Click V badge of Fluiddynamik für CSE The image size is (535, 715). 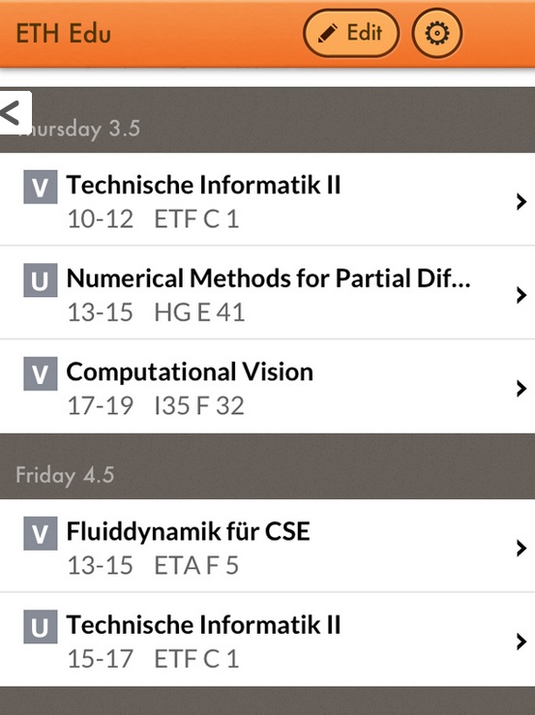coord(40,533)
